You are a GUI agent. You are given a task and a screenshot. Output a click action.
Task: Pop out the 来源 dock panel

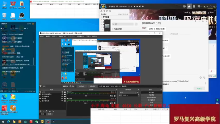tap(65, 90)
